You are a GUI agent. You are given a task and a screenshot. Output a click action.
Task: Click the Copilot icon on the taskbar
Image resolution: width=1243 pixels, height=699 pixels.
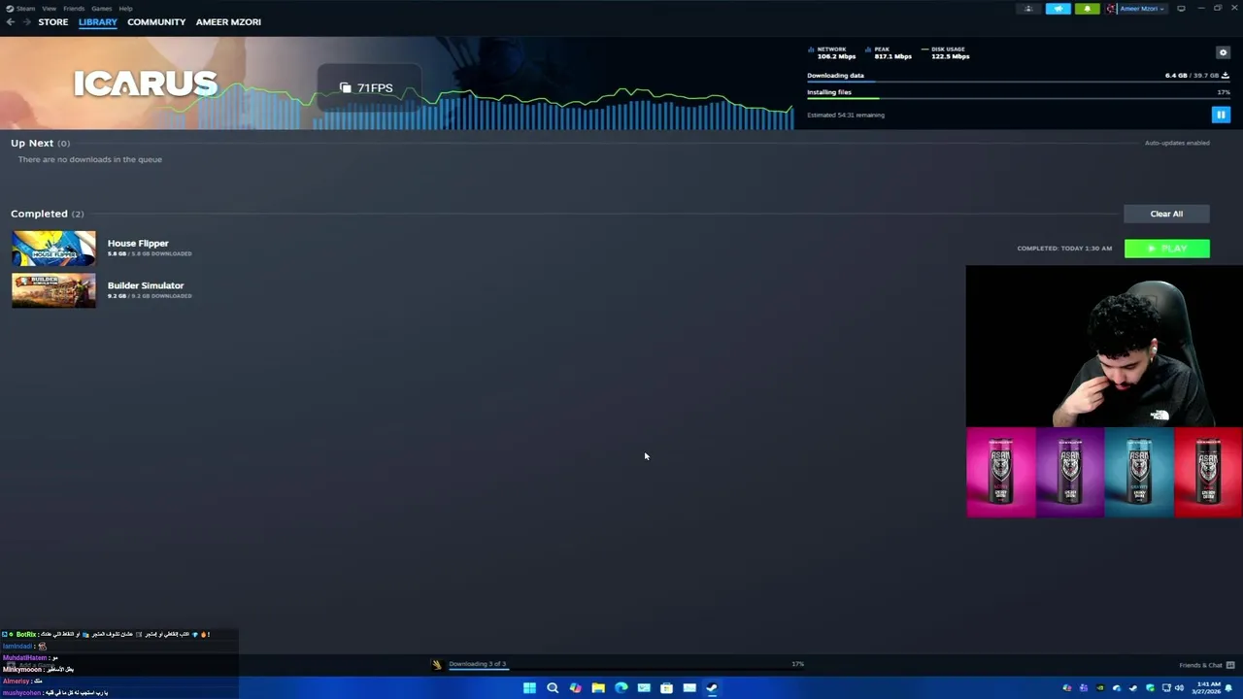tap(575, 688)
